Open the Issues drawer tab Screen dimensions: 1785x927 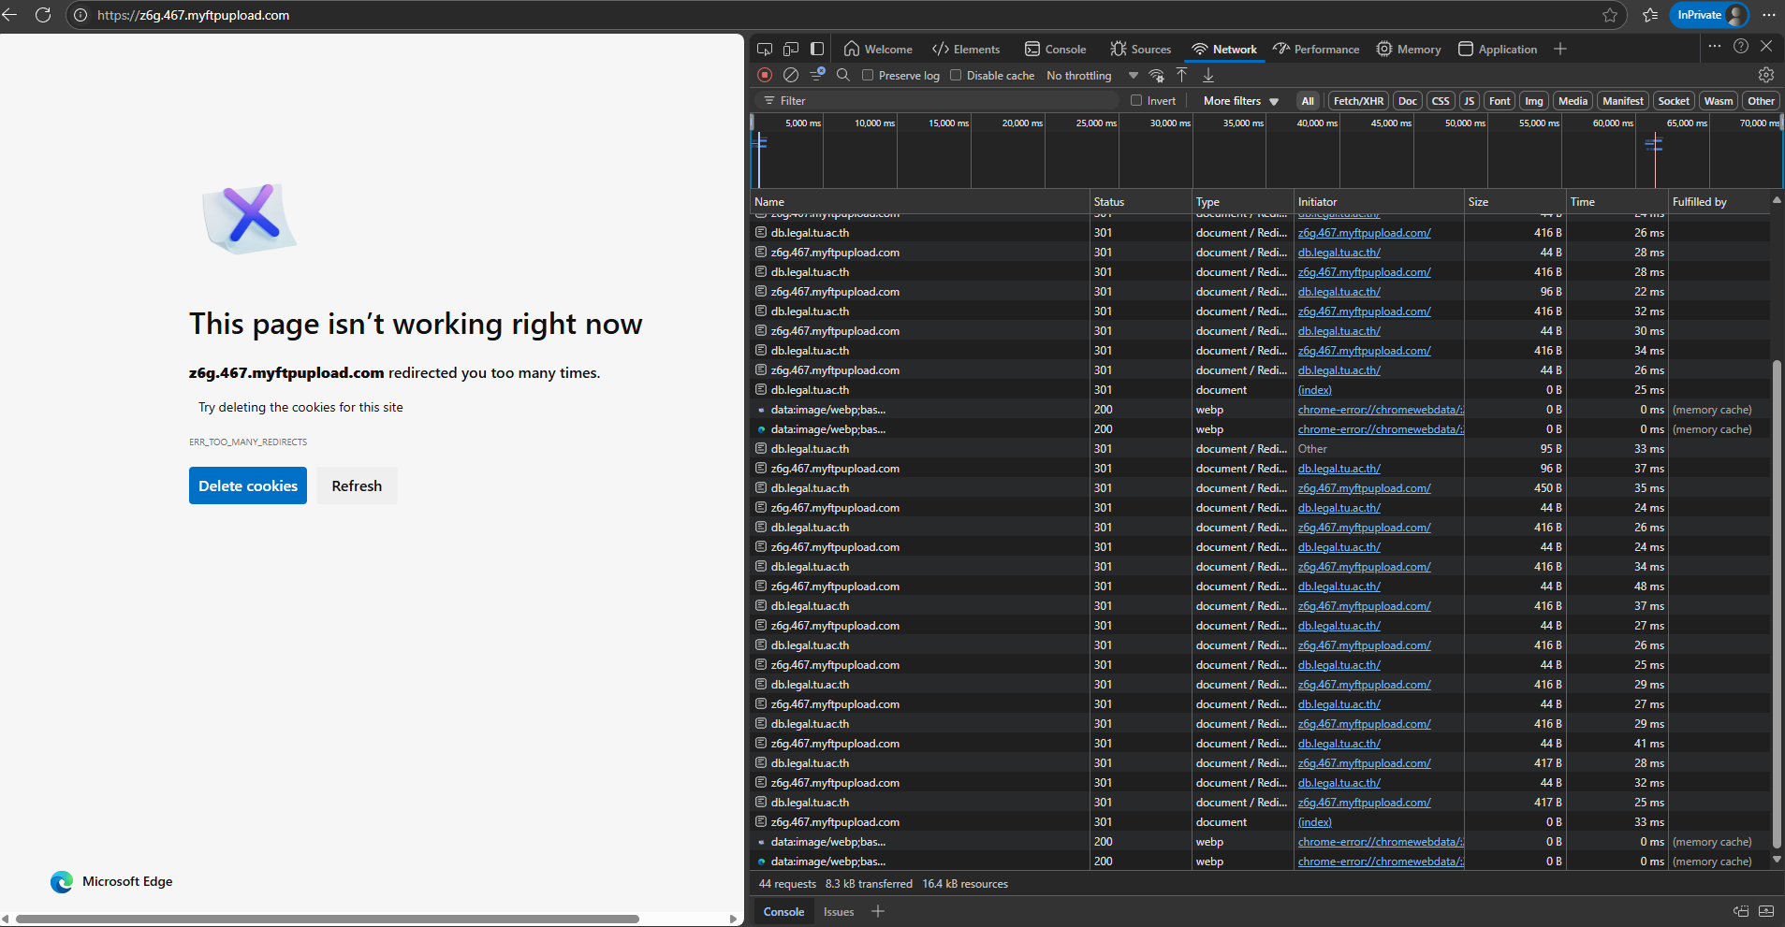click(839, 912)
